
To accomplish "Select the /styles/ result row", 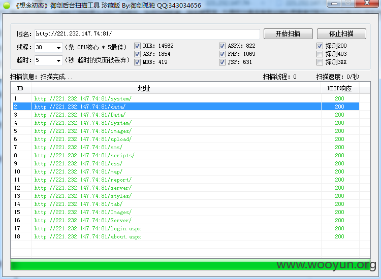I will pos(186,196).
